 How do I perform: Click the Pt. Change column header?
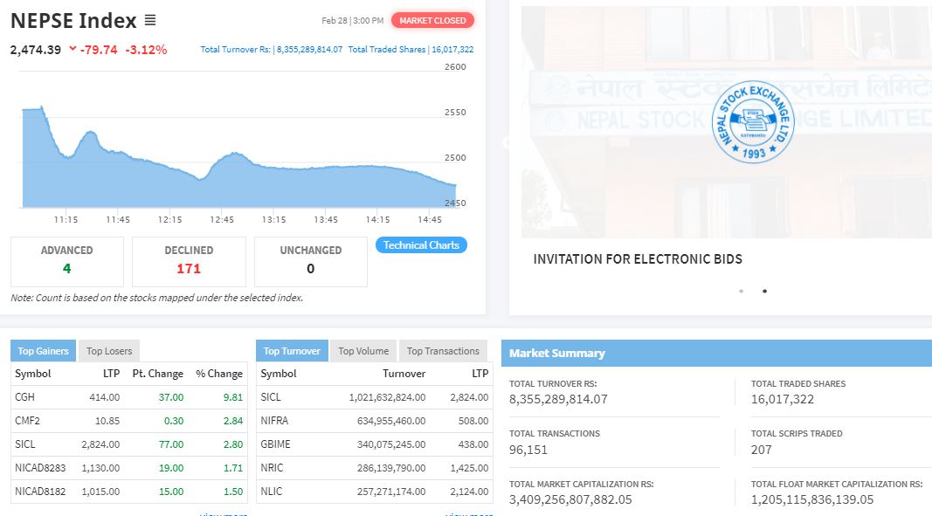157,374
